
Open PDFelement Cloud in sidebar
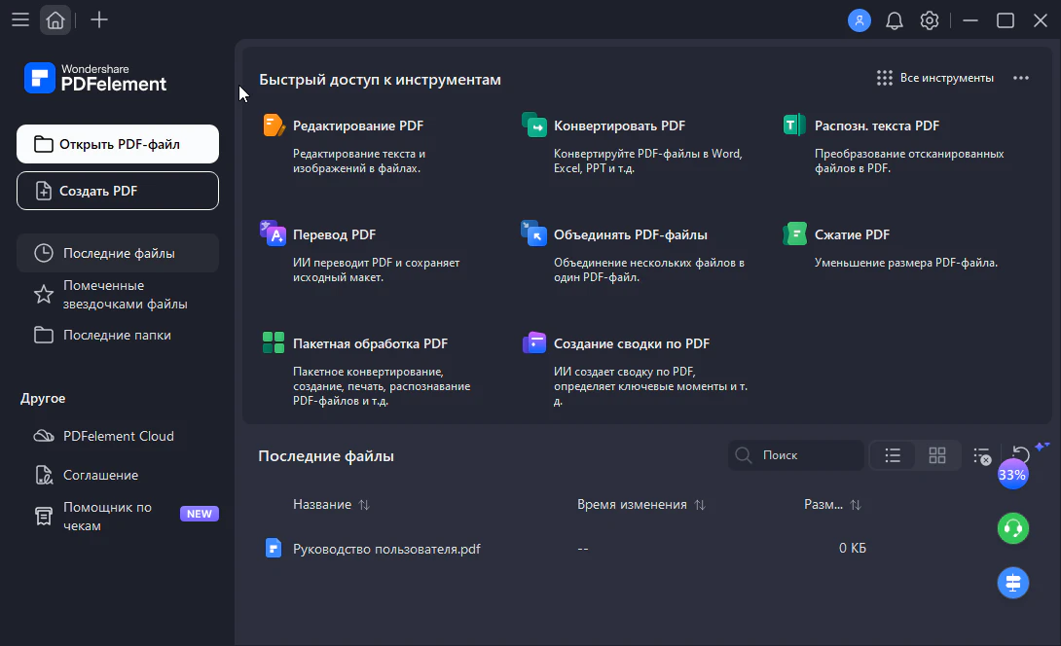(118, 436)
